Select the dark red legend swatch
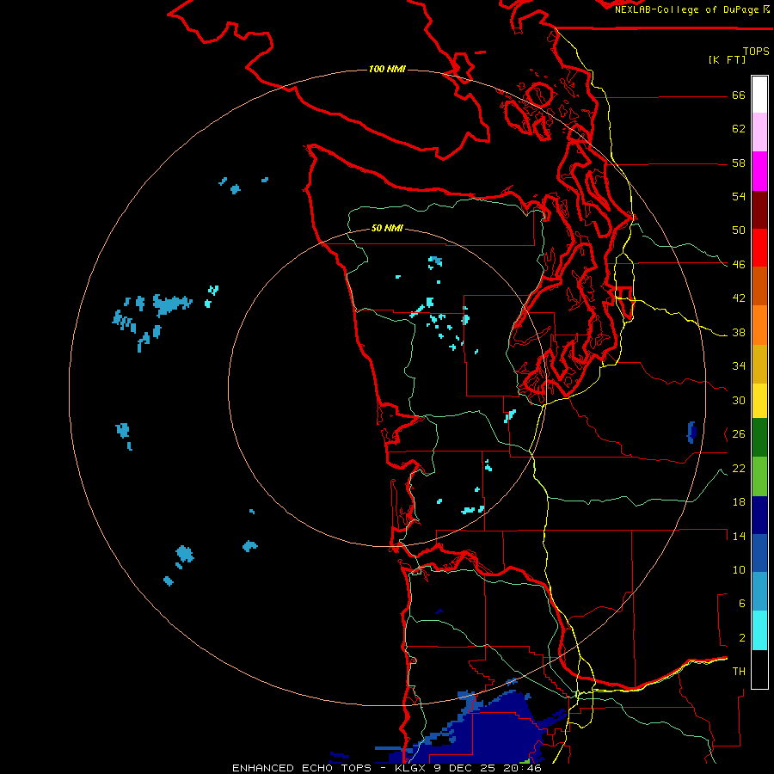 759,209
